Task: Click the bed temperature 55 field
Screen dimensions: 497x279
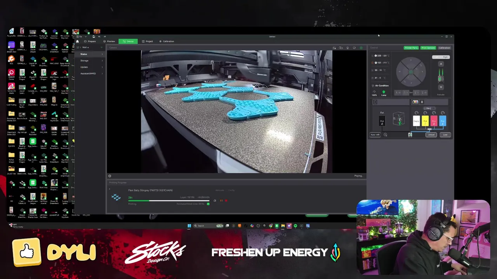Action: click(x=380, y=70)
